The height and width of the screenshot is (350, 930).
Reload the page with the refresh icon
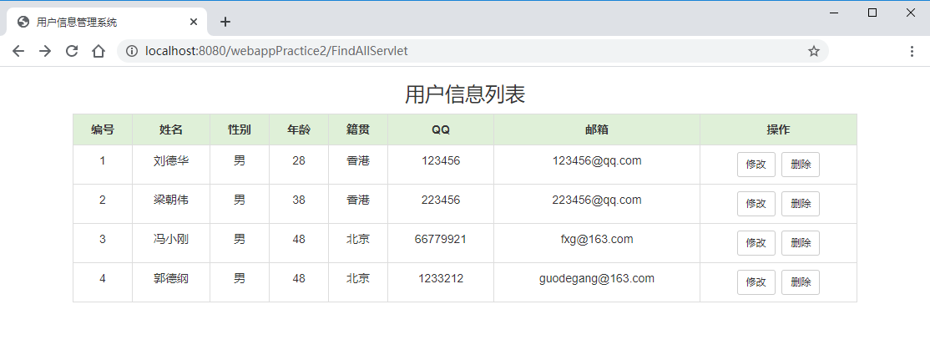point(72,51)
